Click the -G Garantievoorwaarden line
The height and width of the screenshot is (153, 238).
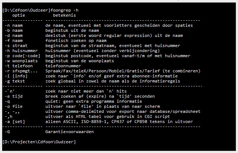point(49,132)
